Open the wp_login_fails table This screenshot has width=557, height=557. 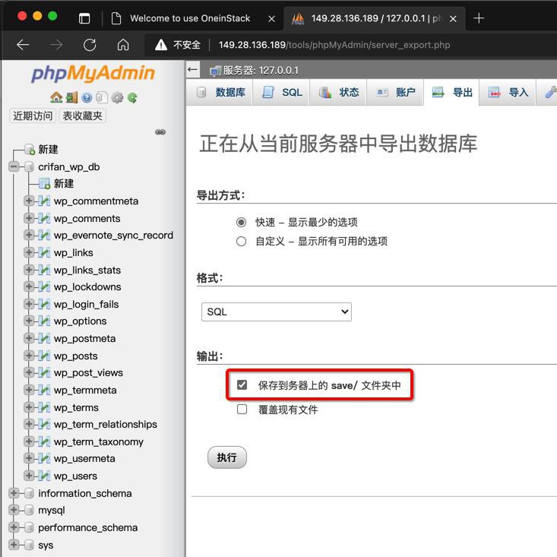click(x=87, y=304)
